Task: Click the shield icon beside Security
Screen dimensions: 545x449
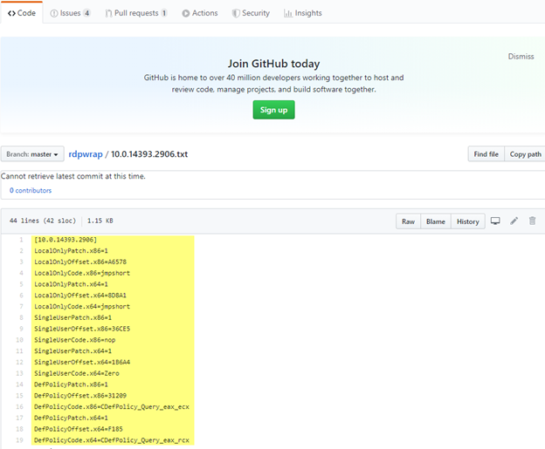Action: coord(236,13)
